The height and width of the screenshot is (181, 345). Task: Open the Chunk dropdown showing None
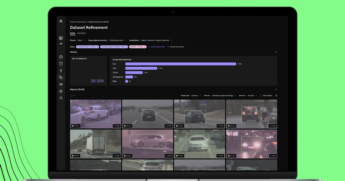click(81, 40)
